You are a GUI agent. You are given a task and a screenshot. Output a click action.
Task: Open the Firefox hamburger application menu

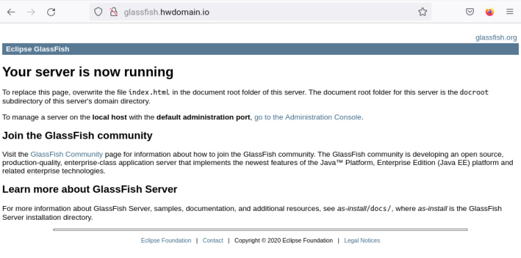point(510,12)
